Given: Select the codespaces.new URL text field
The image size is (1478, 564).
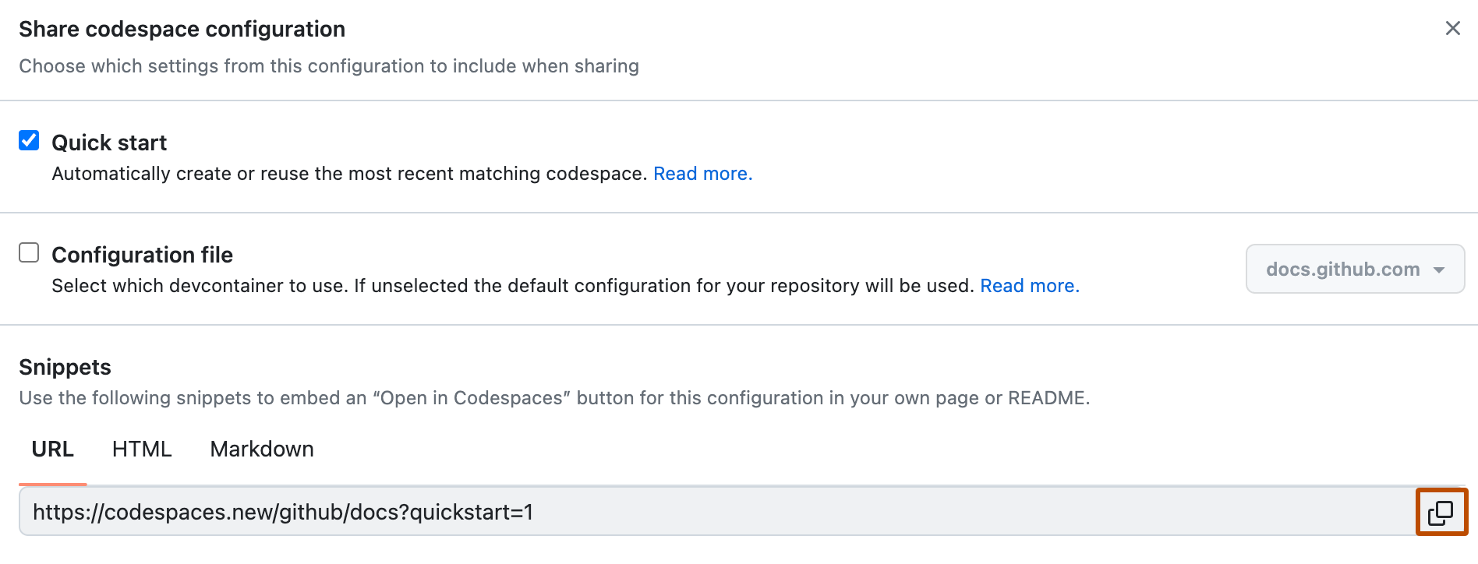Looking at the screenshot, I should pos(546,513).
